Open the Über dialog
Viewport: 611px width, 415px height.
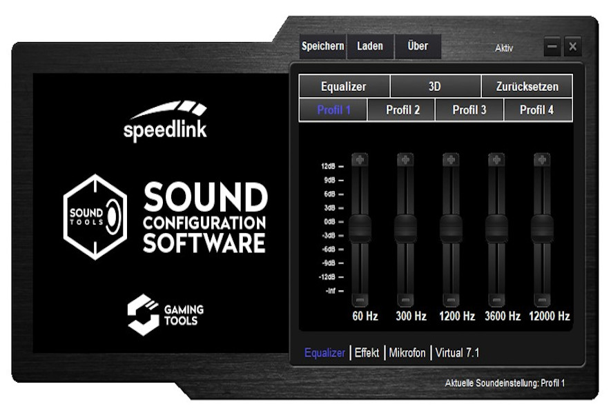[x=418, y=46]
